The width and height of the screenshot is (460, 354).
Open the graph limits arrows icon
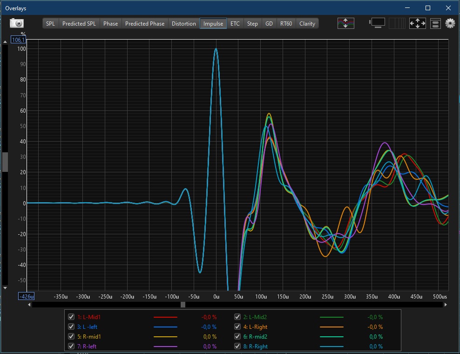[x=417, y=23]
